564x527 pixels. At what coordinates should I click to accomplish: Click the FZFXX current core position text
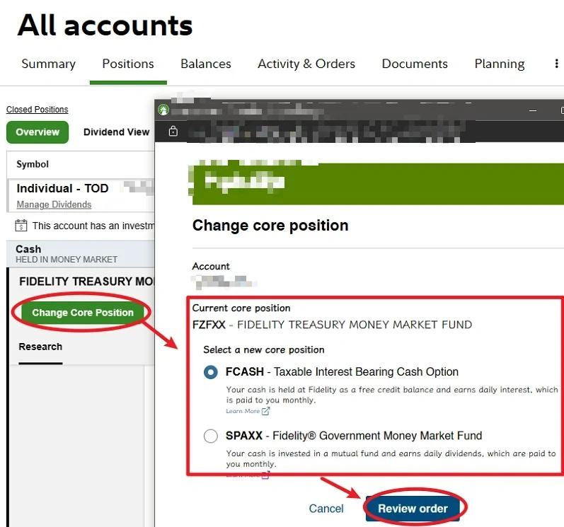[x=332, y=325]
